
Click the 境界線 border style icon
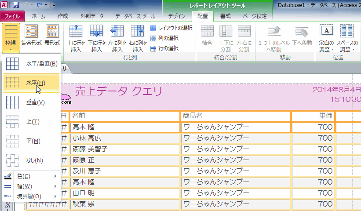8,196
